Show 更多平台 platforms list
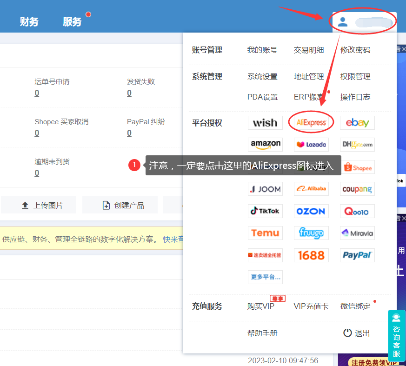 (265, 277)
